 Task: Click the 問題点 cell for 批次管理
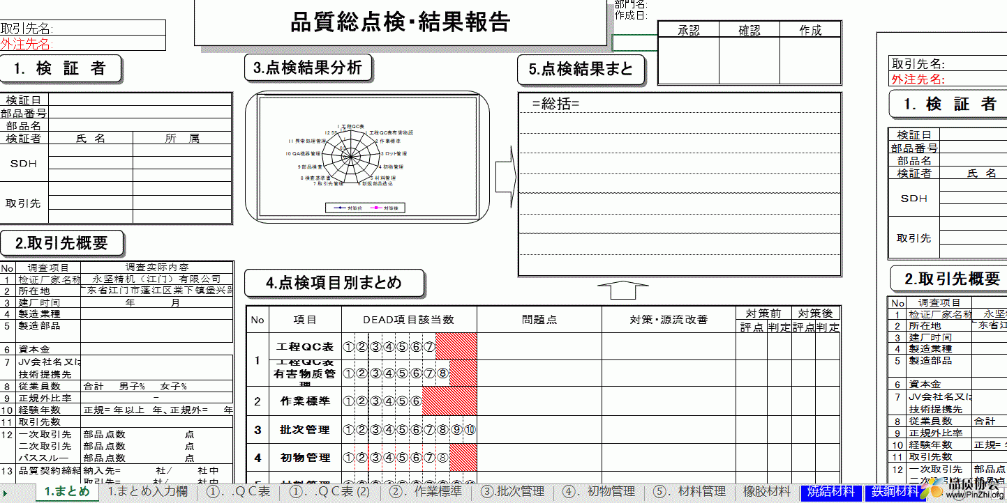539,430
